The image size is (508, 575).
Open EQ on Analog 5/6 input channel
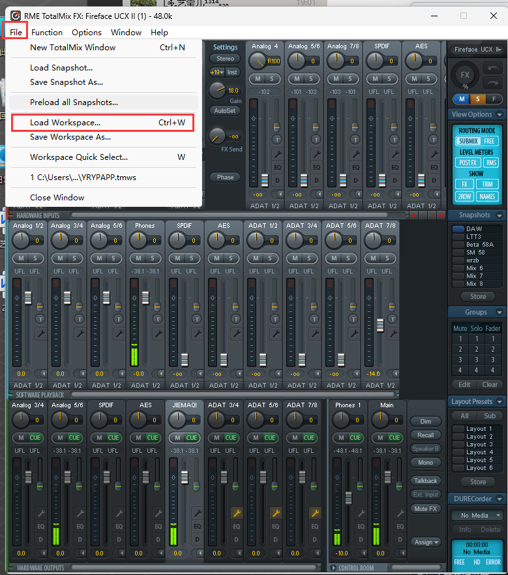317,167
